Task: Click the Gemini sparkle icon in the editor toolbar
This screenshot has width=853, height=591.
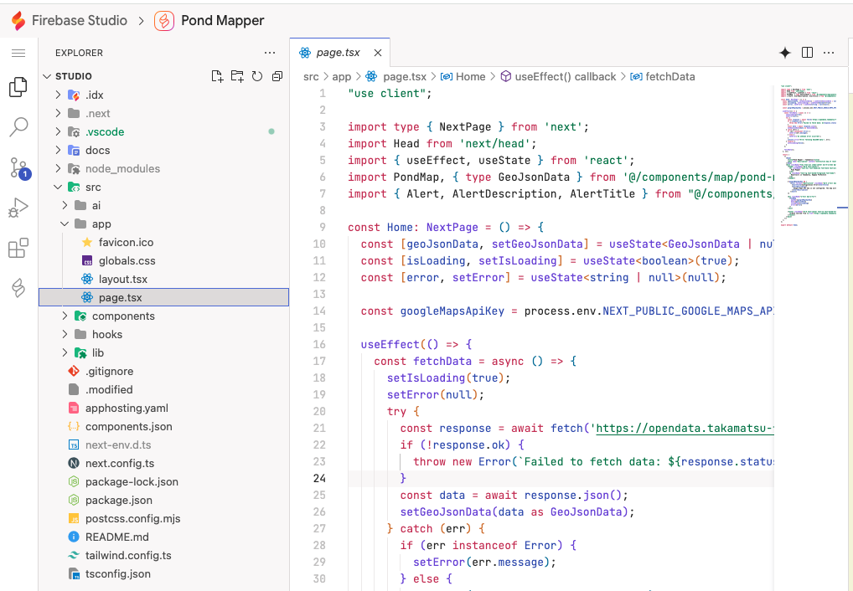Action: (x=785, y=53)
